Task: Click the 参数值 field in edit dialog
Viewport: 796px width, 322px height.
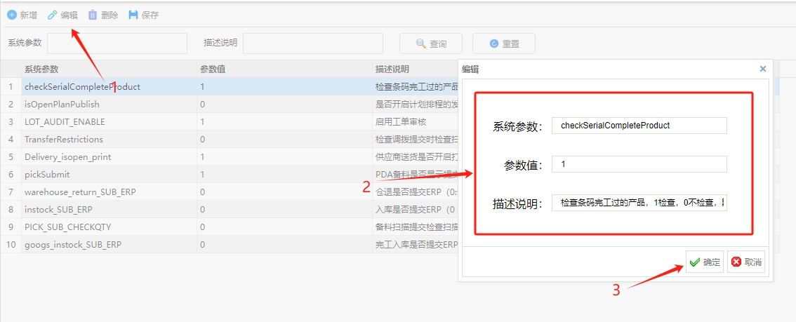Action: tap(639, 164)
